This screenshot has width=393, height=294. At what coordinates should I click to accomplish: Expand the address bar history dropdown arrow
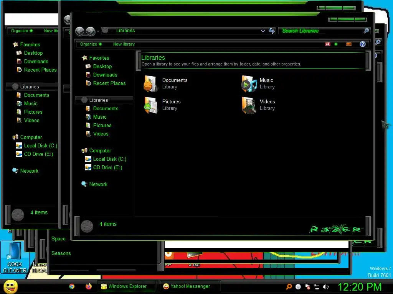point(263,31)
